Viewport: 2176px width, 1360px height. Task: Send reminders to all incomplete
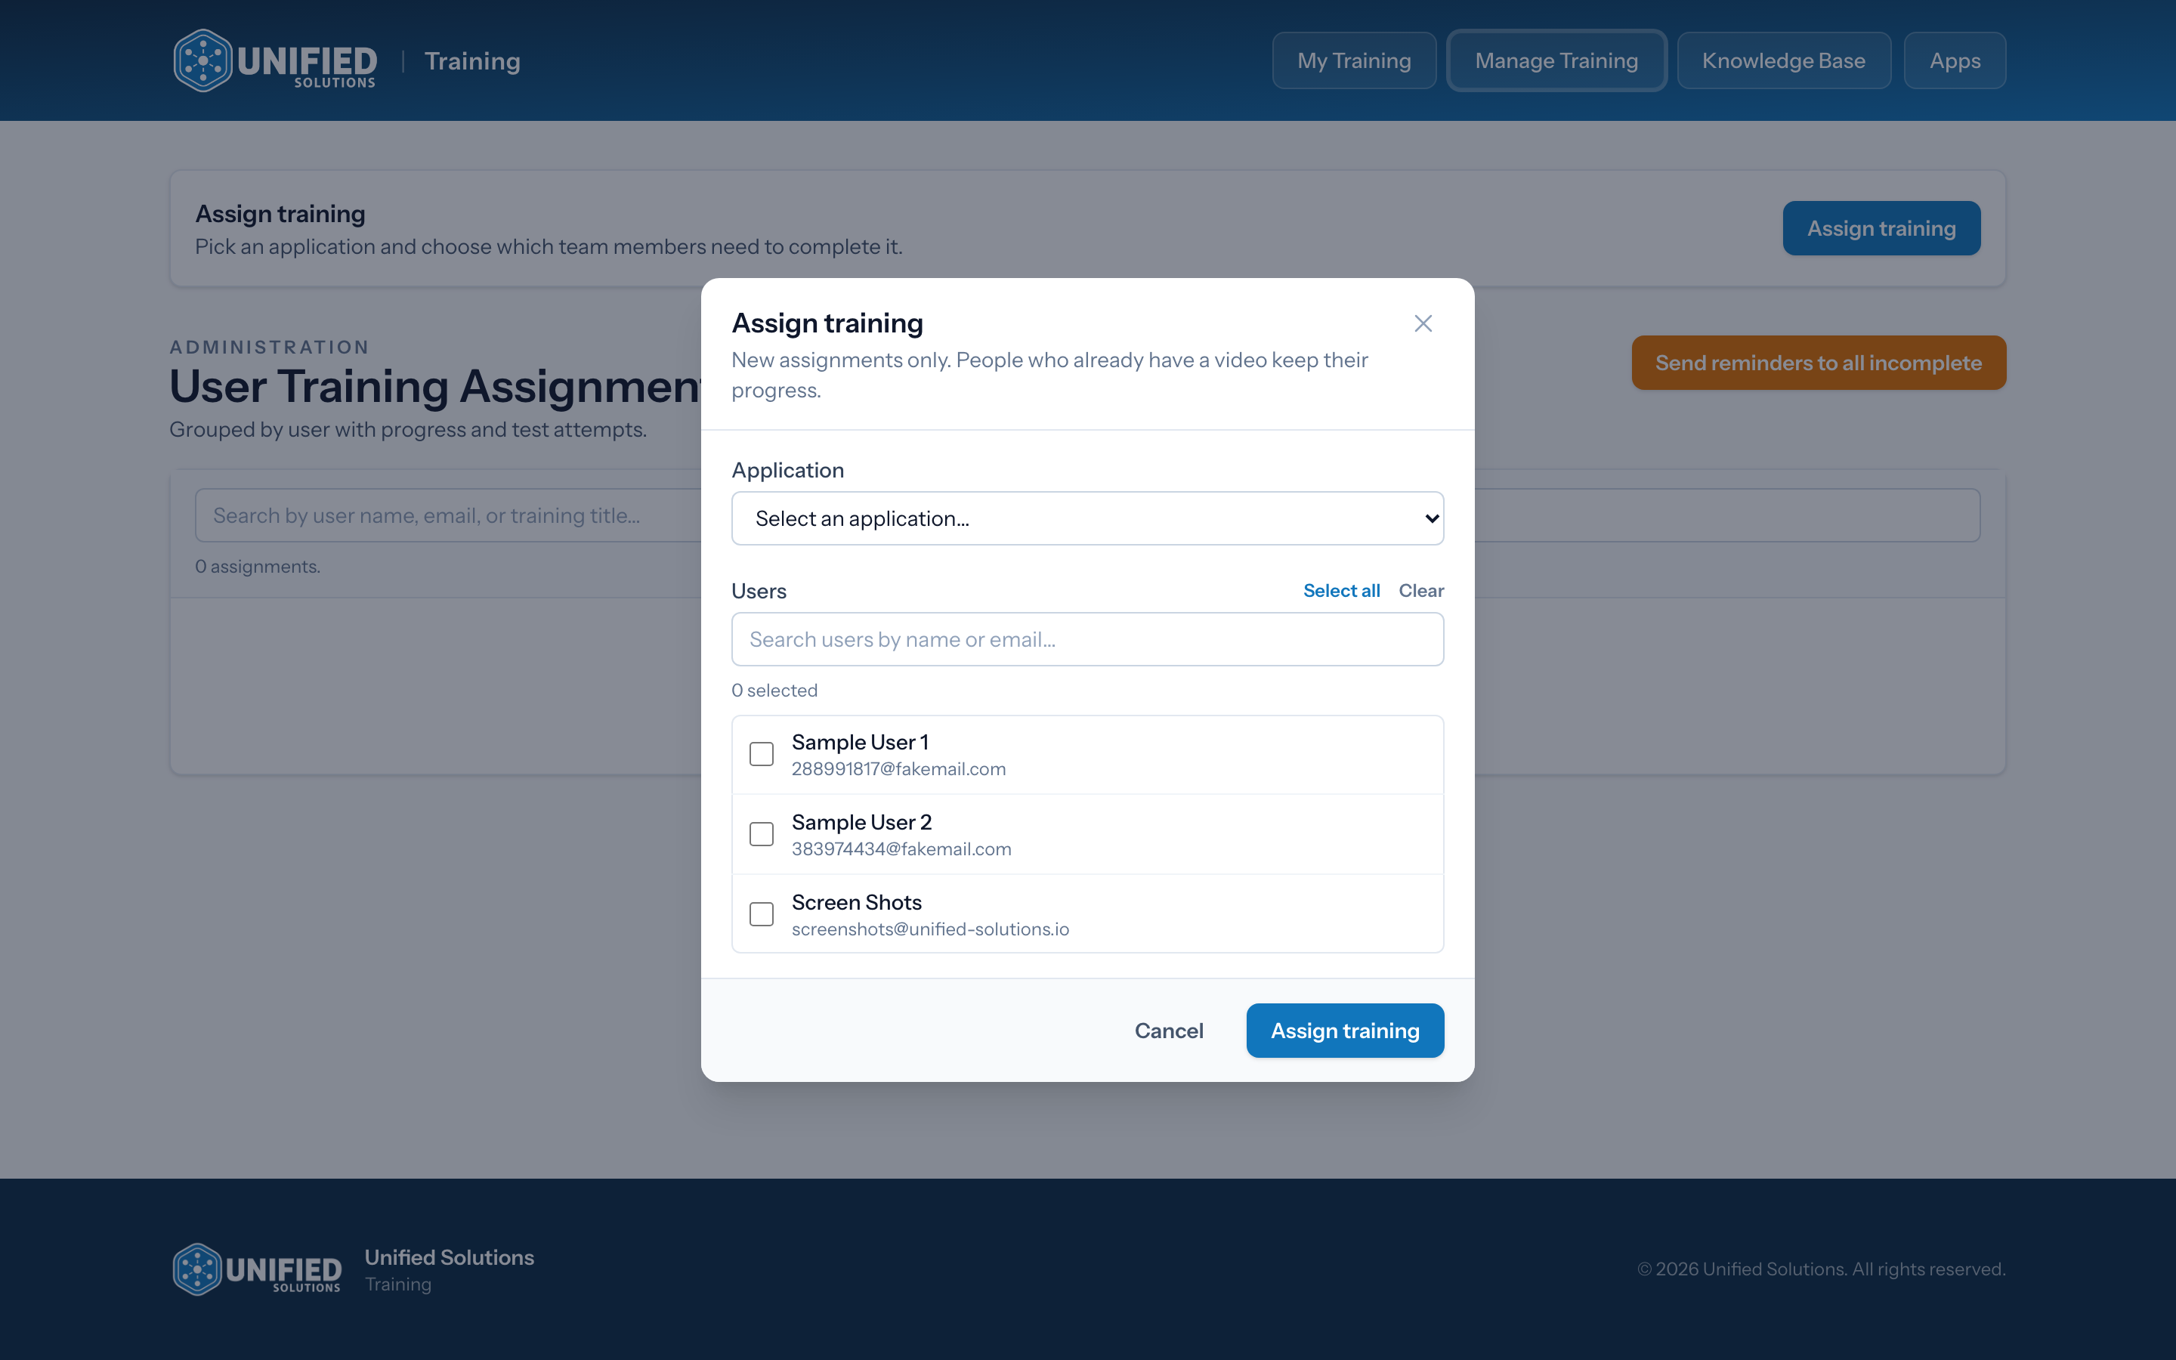(x=1818, y=363)
